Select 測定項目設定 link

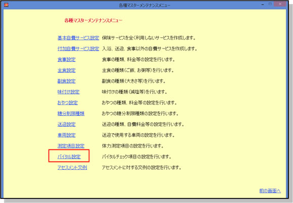click(x=71, y=146)
